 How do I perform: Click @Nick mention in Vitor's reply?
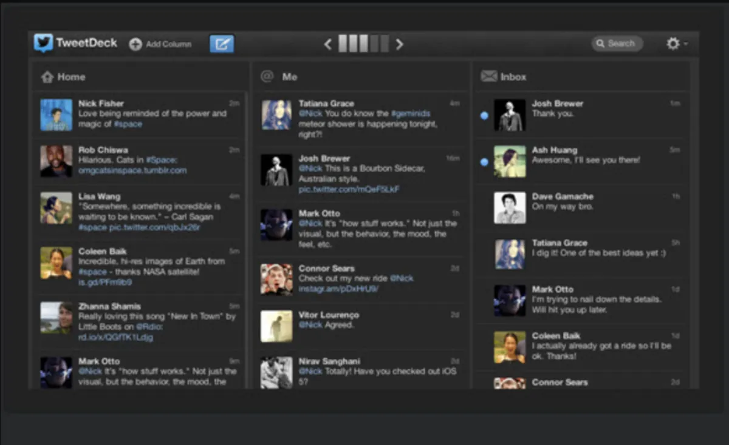click(310, 325)
